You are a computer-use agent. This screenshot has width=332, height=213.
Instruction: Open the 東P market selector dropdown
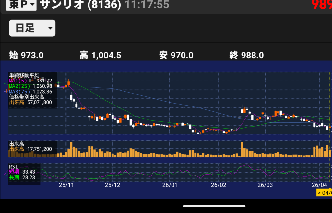[21, 5]
